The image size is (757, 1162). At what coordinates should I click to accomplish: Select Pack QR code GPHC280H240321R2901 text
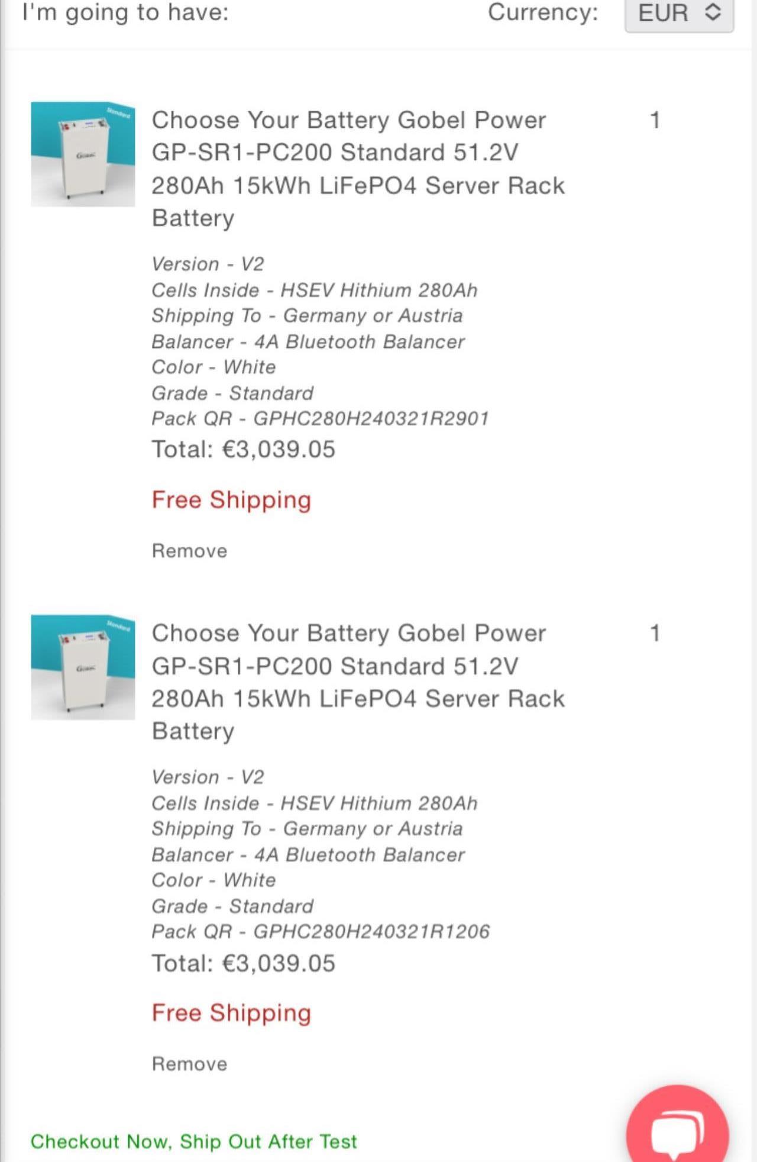(x=371, y=419)
